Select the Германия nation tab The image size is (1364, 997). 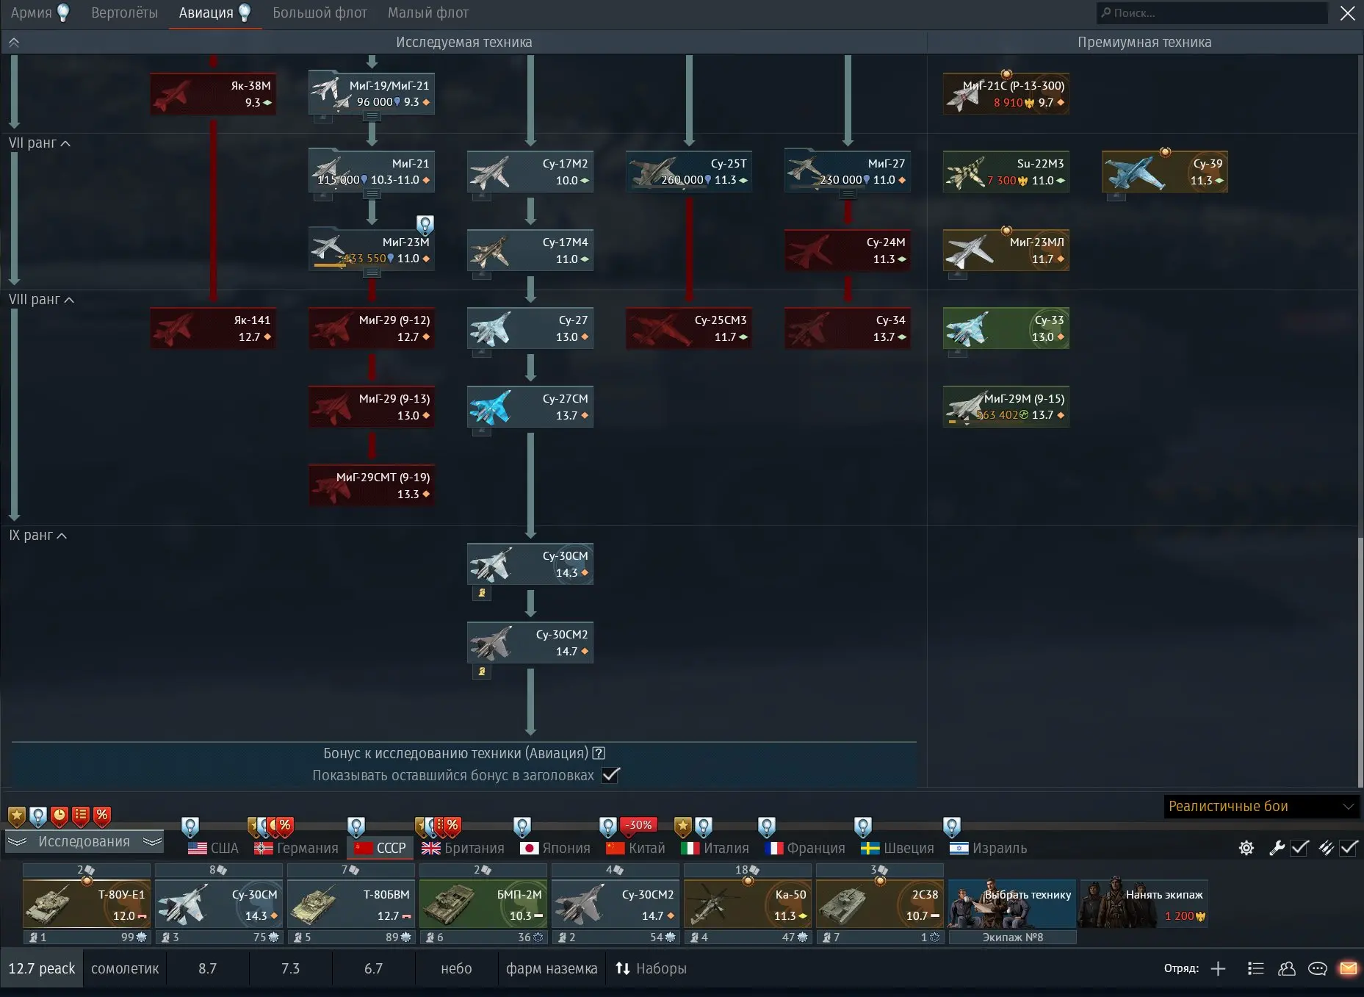click(x=296, y=848)
